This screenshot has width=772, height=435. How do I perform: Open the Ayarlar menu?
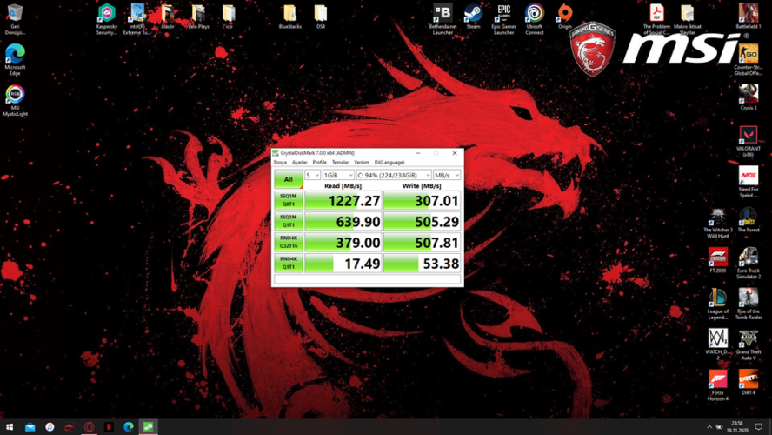point(299,162)
